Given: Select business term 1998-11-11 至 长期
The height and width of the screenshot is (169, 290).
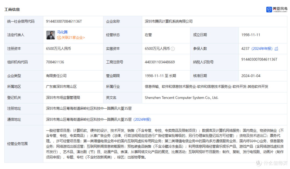Looking at the screenshot, I should point(160,76).
